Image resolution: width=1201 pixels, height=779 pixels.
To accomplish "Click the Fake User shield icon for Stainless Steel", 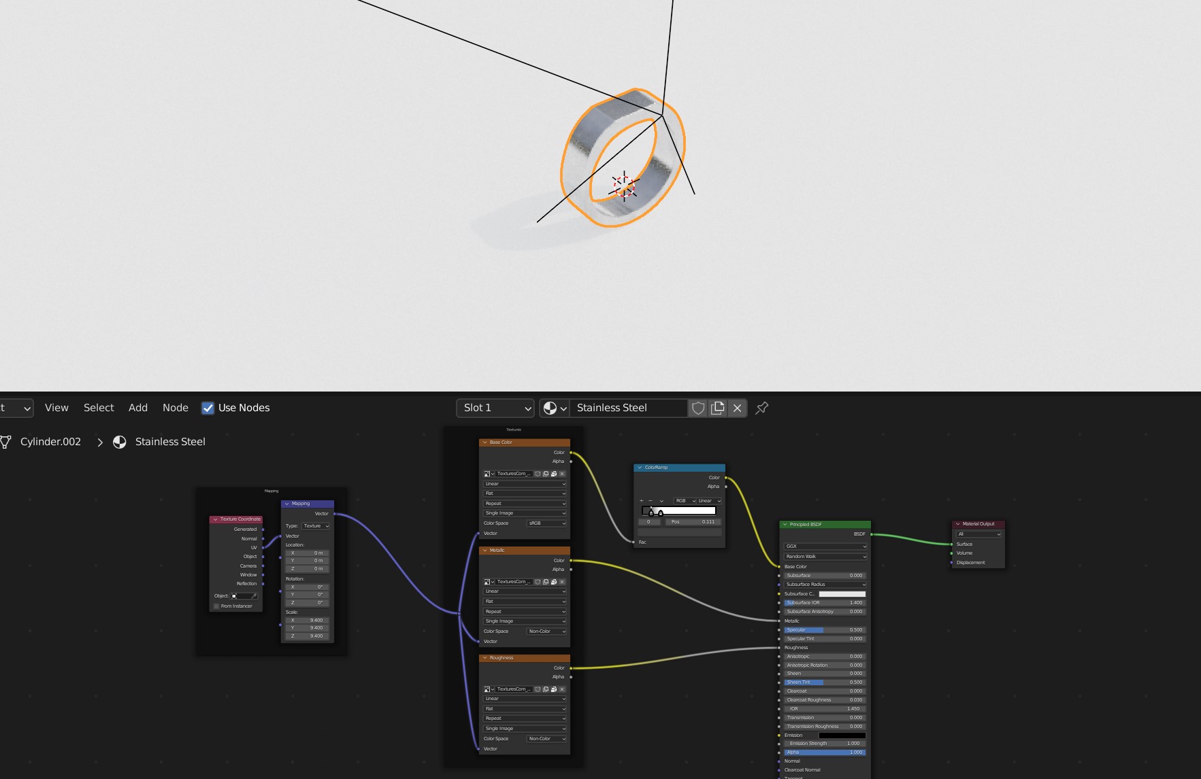I will coord(698,408).
